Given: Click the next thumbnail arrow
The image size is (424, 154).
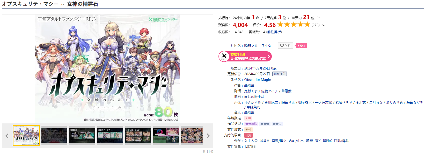Looking at the screenshot, I should pyautogui.click(x=208, y=136).
